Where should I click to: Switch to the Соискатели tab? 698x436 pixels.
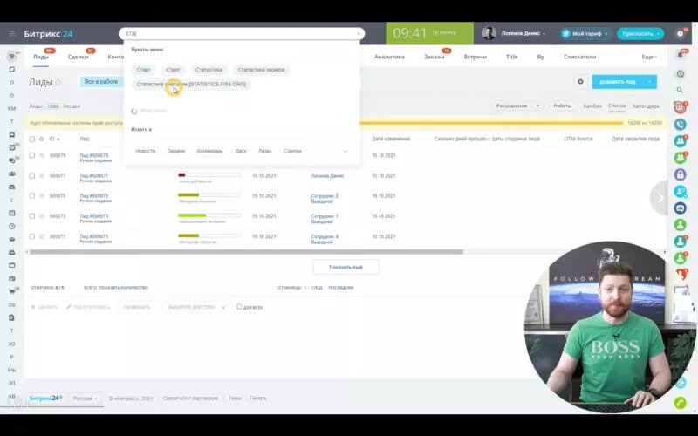[x=579, y=57]
